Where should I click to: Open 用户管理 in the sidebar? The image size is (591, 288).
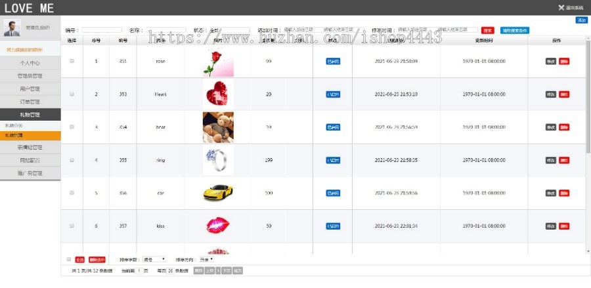[30, 89]
